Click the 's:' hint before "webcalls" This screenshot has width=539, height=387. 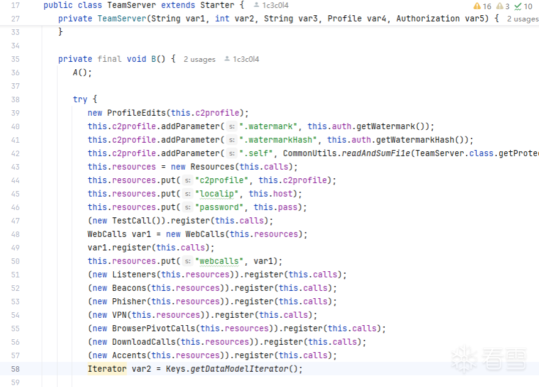click(x=188, y=261)
